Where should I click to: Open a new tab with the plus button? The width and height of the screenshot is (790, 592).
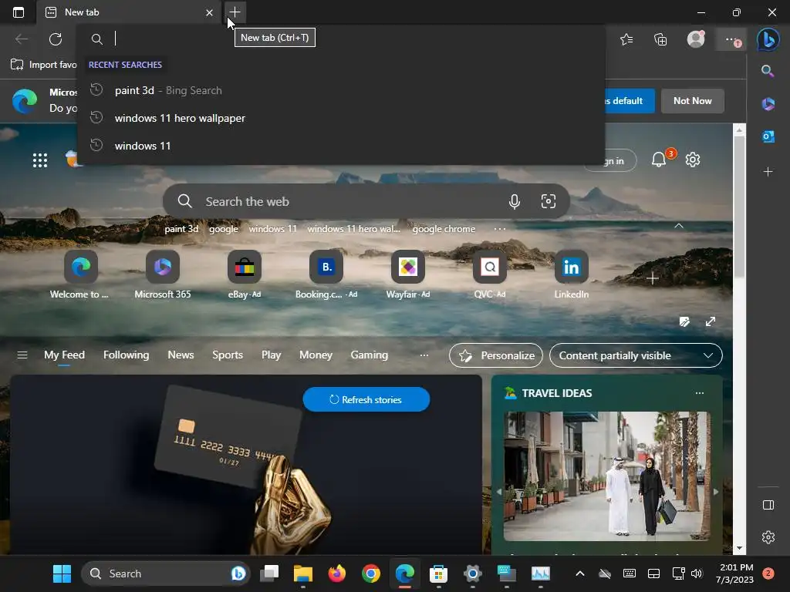235,12
